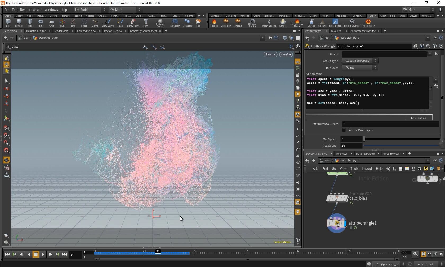Click the Billowy Smoke shelf tool
Image resolution: width=445 pixels, height=267 pixels.
click(x=252, y=23)
